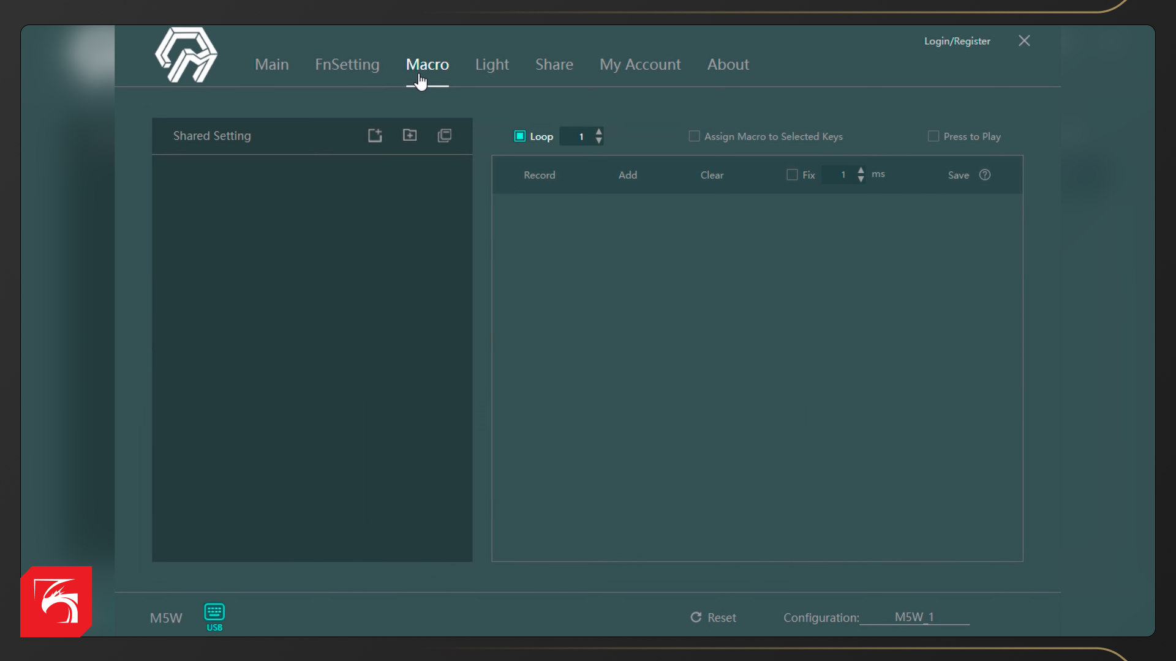This screenshot has width=1176, height=661.
Task: Click the Add macro button
Action: tap(628, 175)
